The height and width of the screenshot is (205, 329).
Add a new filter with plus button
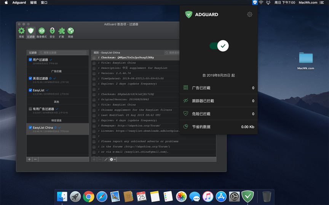coord(29,159)
